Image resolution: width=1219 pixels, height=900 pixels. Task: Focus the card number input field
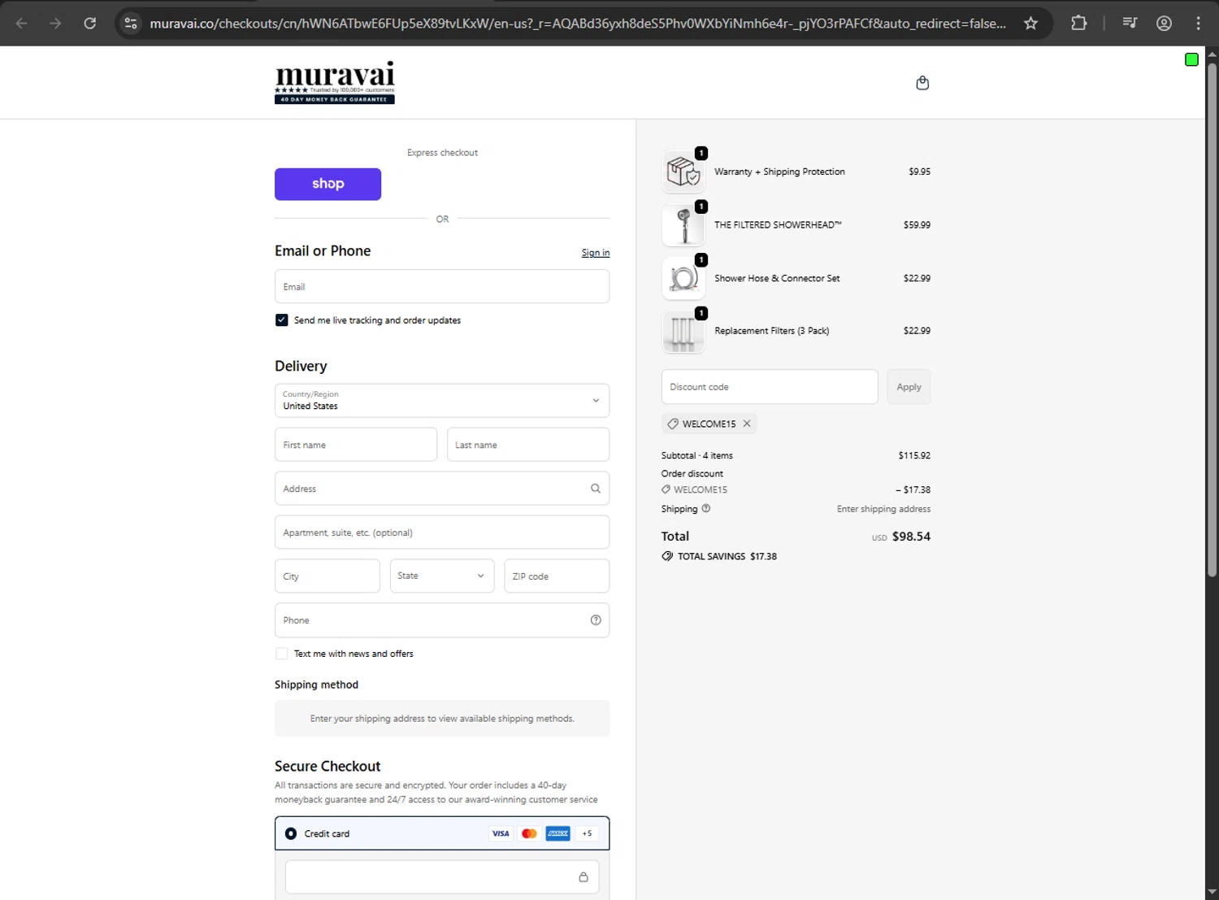[442, 877]
